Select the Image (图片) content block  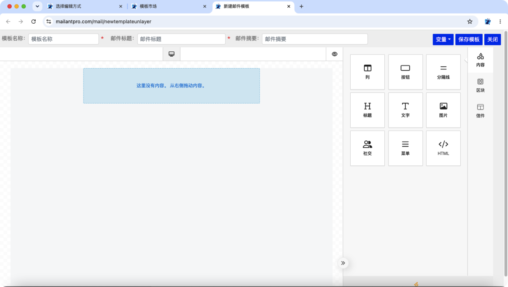[x=443, y=110]
